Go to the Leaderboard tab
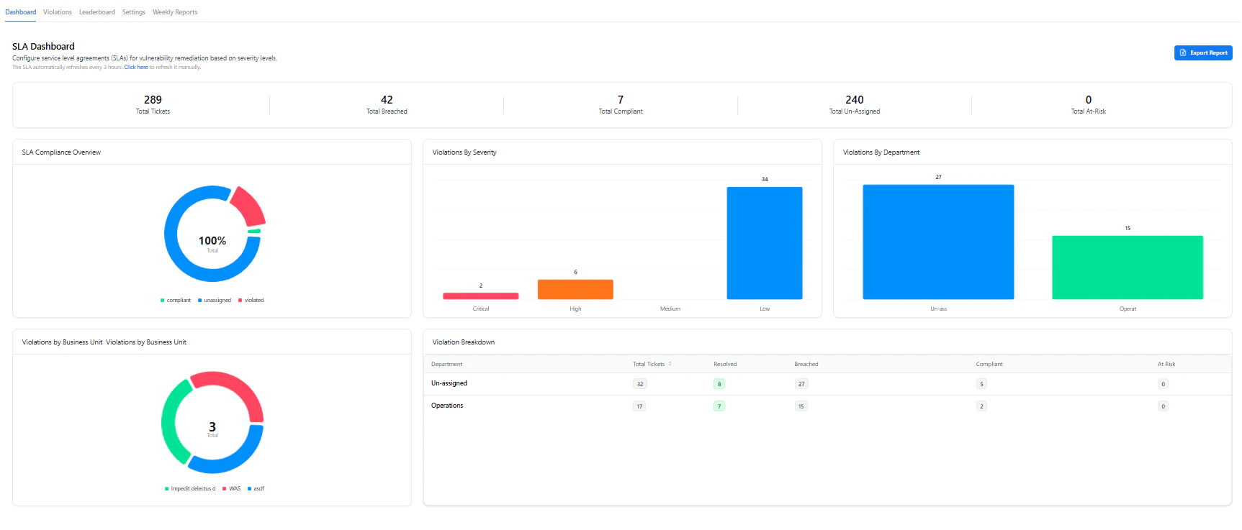This screenshot has height=530, width=1242. (x=97, y=12)
